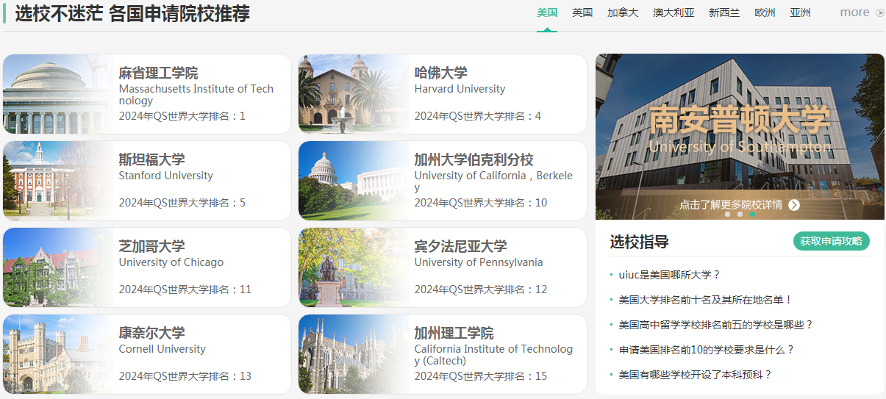Click the 选校指导 section heading

(639, 242)
